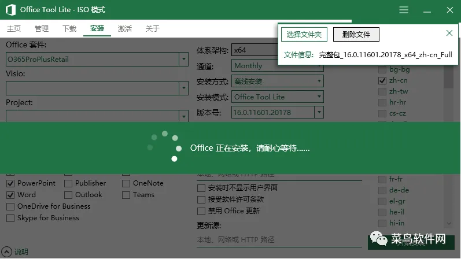Viewport: 461px width, 259px height.
Task: Open the 下载 tab
Action: coord(69,28)
